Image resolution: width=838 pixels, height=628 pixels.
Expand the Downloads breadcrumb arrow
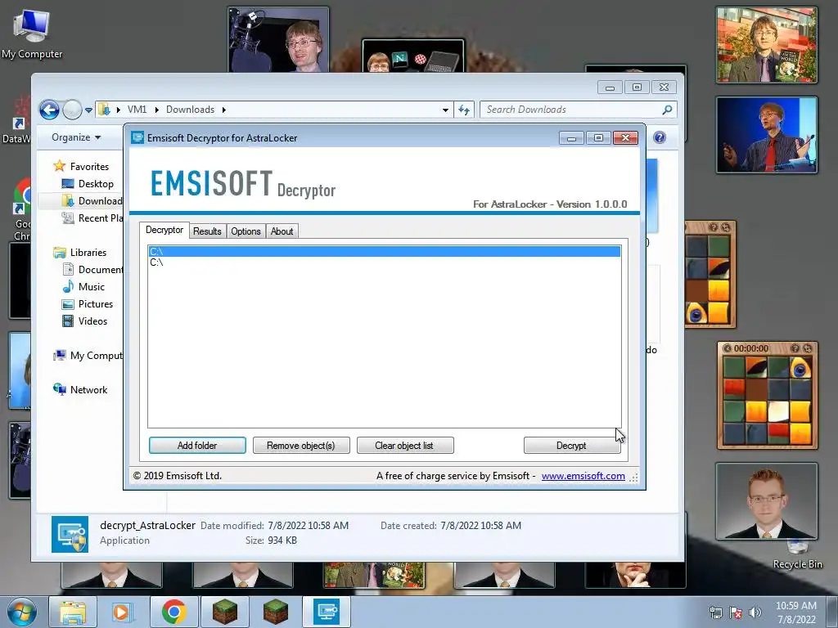pyautogui.click(x=224, y=110)
